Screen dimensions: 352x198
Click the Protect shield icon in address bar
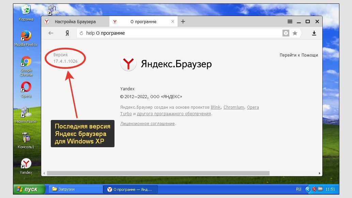[286, 33]
